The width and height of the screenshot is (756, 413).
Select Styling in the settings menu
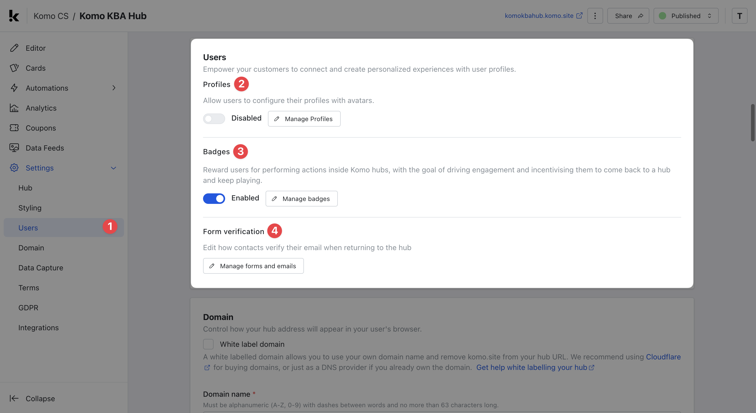tap(30, 208)
